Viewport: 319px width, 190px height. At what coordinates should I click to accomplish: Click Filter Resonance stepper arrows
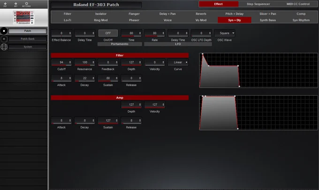point(93,62)
